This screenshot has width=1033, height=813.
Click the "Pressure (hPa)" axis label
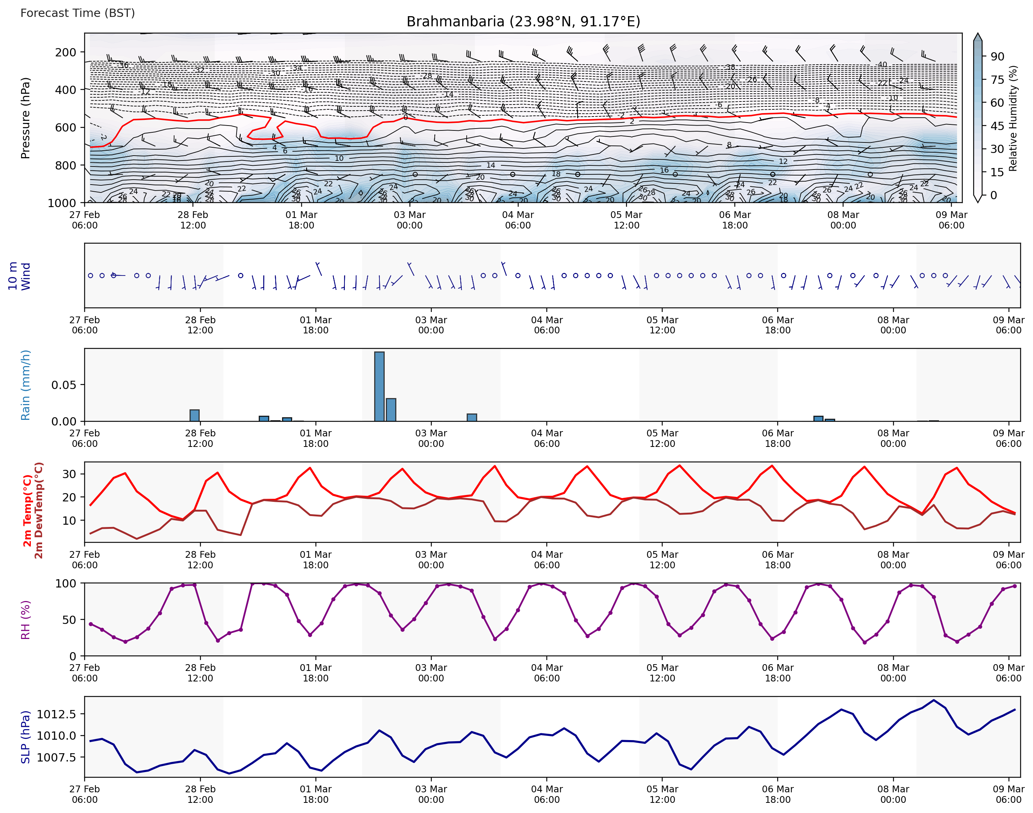pos(25,118)
